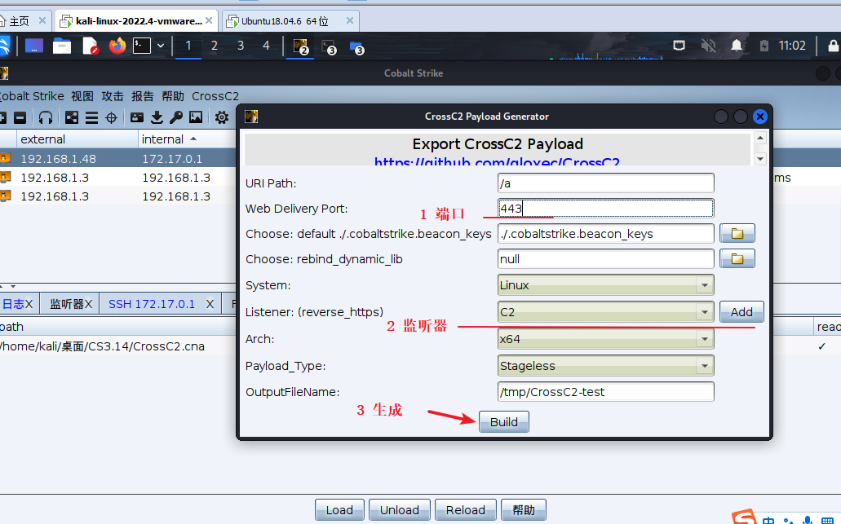Browse for beacon_keys file folder icon
This screenshot has width=841, height=524.
pos(737,234)
